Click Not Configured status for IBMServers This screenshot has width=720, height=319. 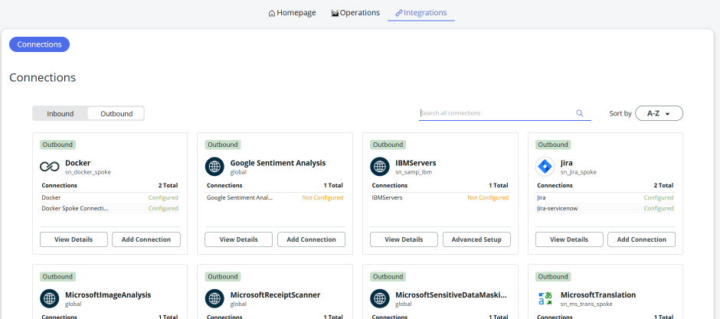pyautogui.click(x=488, y=197)
